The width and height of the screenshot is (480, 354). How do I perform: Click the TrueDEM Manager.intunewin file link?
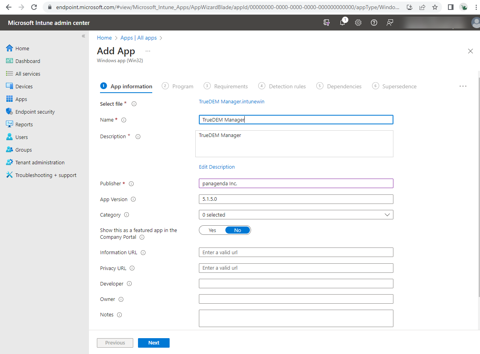[x=232, y=102]
